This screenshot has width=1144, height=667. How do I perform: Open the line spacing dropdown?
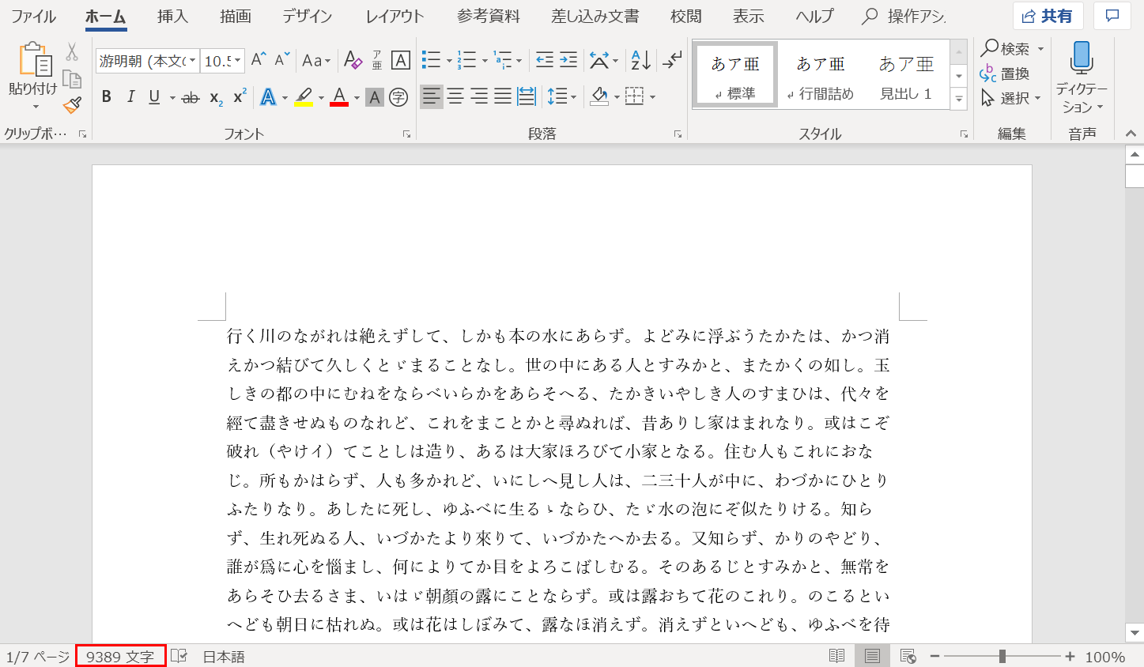tap(572, 97)
